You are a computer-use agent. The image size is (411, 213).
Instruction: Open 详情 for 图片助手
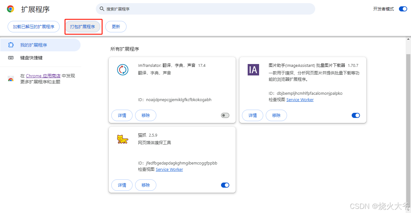tap(253, 115)
